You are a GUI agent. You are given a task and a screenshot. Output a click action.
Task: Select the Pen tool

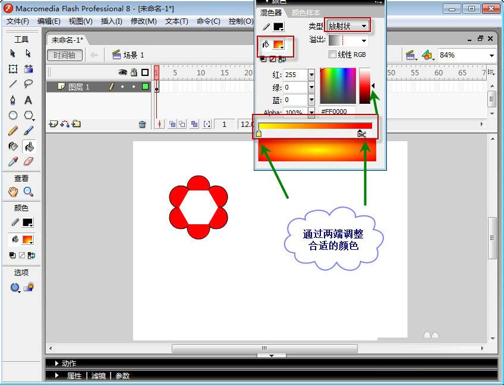pos(13,100)
